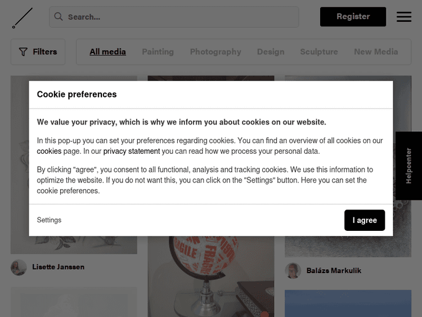Open the Filters panel
Screen dimensions: 422x317
coord(38,52)
